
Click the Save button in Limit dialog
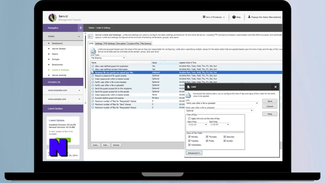tap(270, 101)
